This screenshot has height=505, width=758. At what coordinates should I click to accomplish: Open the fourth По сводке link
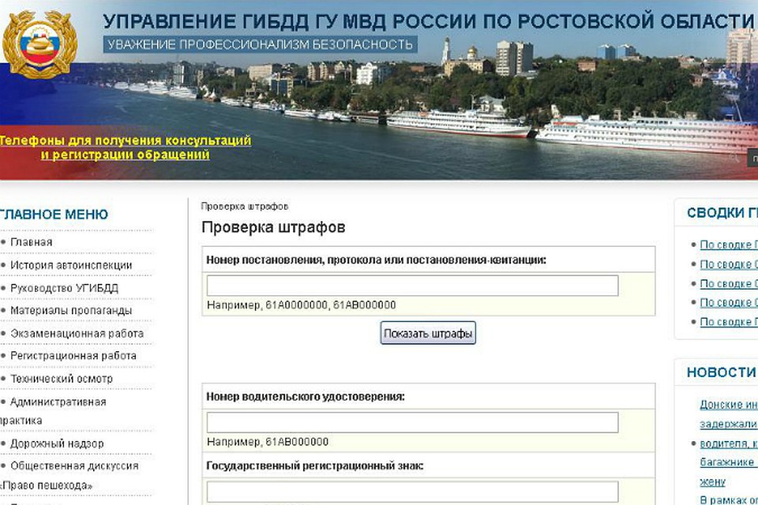tap(729, 302)
